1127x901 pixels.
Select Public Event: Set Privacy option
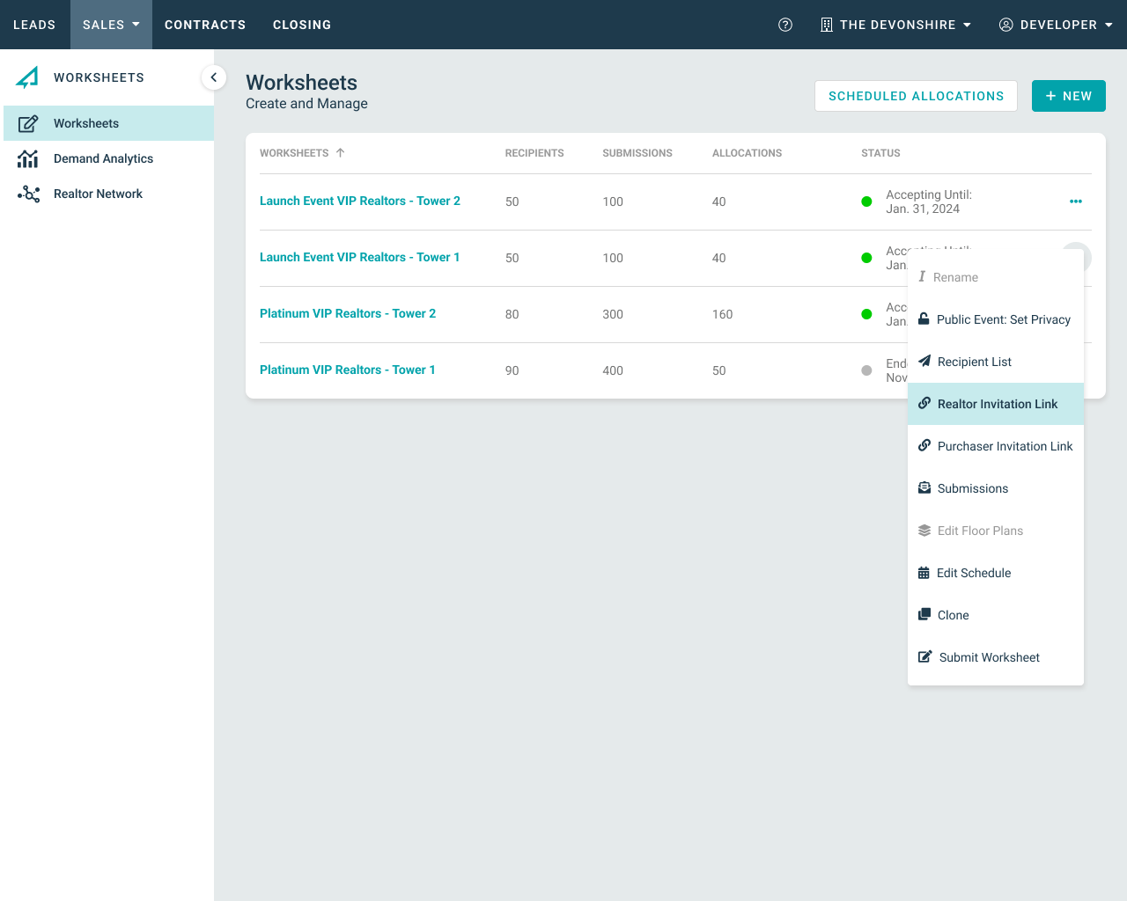click(x=996, y=319)
